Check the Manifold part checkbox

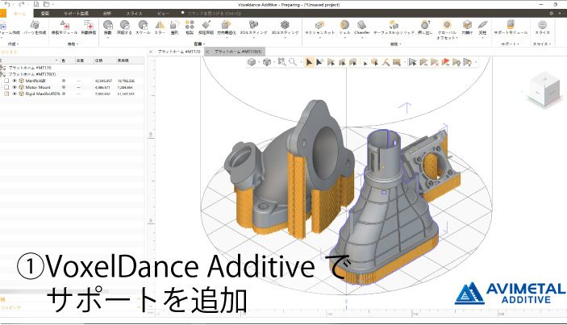click(6, 81)
